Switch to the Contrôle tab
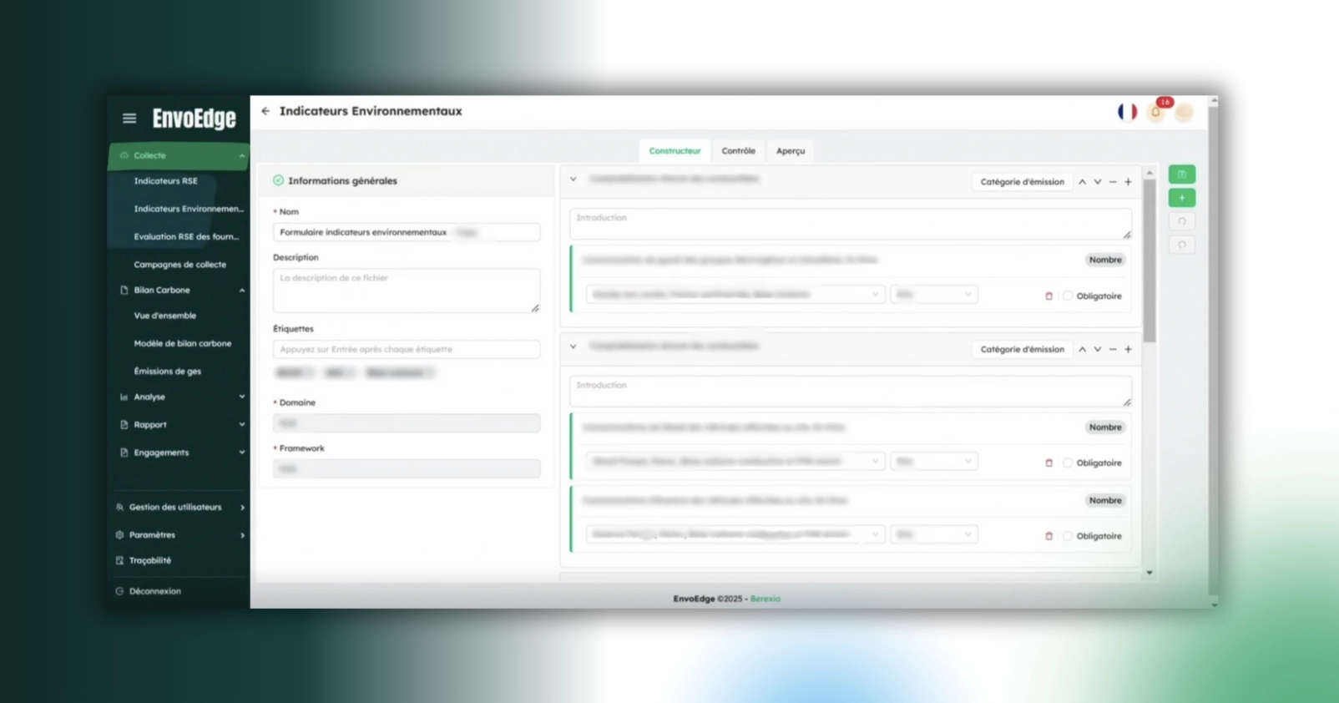This screenshot has height=703, width=1339. pos(738,151)
